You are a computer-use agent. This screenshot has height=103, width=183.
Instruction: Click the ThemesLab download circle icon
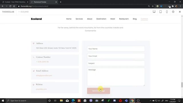click(x=173, y=12)
